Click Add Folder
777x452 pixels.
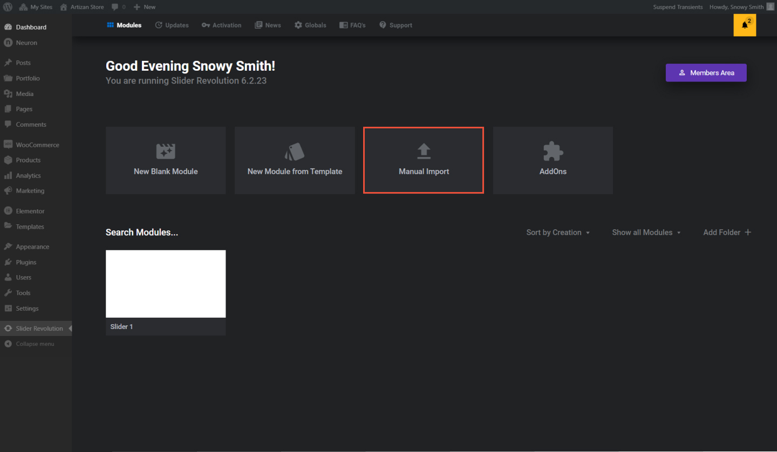[x=727, y=232]
